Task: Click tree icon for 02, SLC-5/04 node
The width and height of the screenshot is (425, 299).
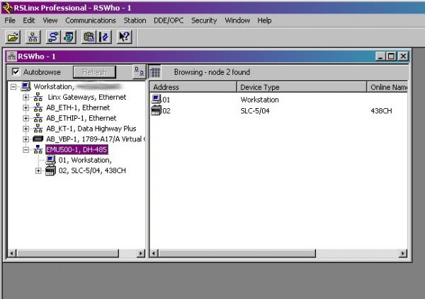Action: (x=50, y=171)
